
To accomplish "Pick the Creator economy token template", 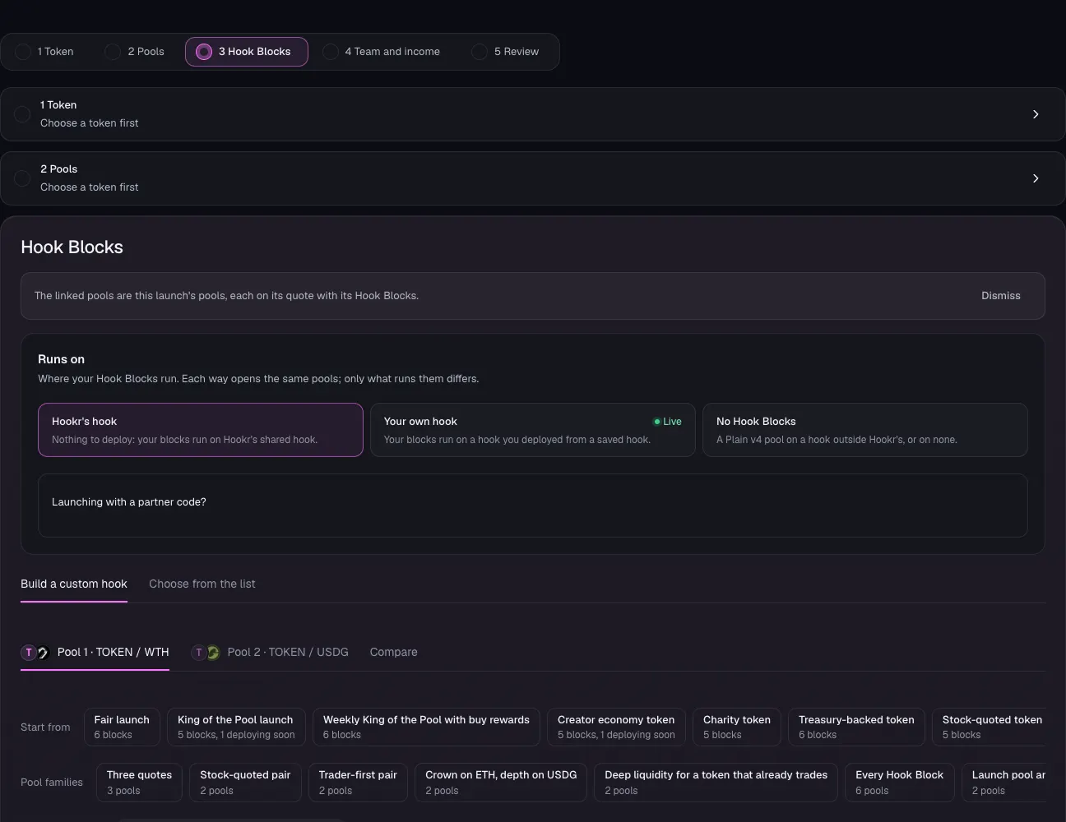I will point(616,727).
